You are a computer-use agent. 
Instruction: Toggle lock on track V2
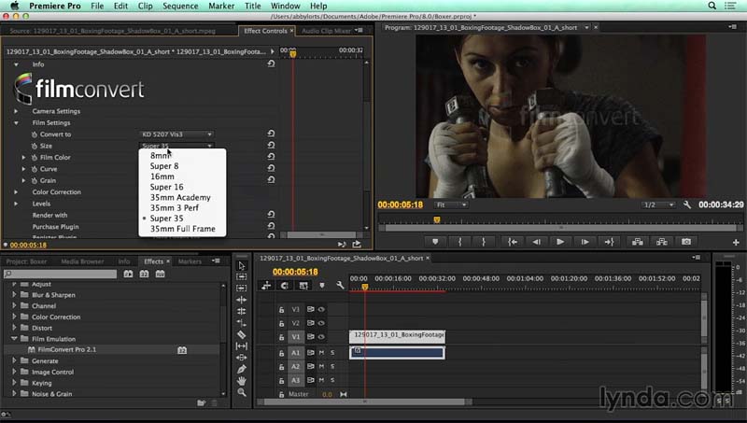[x=282, y=322]
